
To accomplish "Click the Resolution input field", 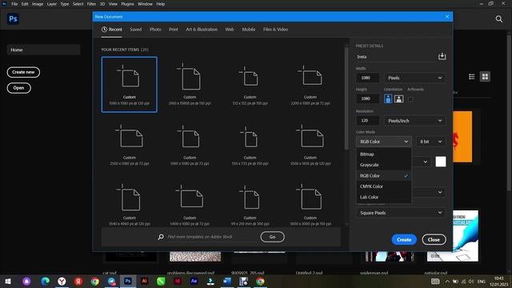I will point(368,121).
